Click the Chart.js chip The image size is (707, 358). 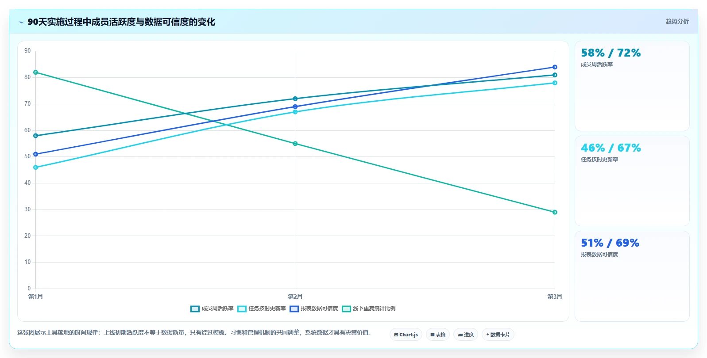coord(406,335)
